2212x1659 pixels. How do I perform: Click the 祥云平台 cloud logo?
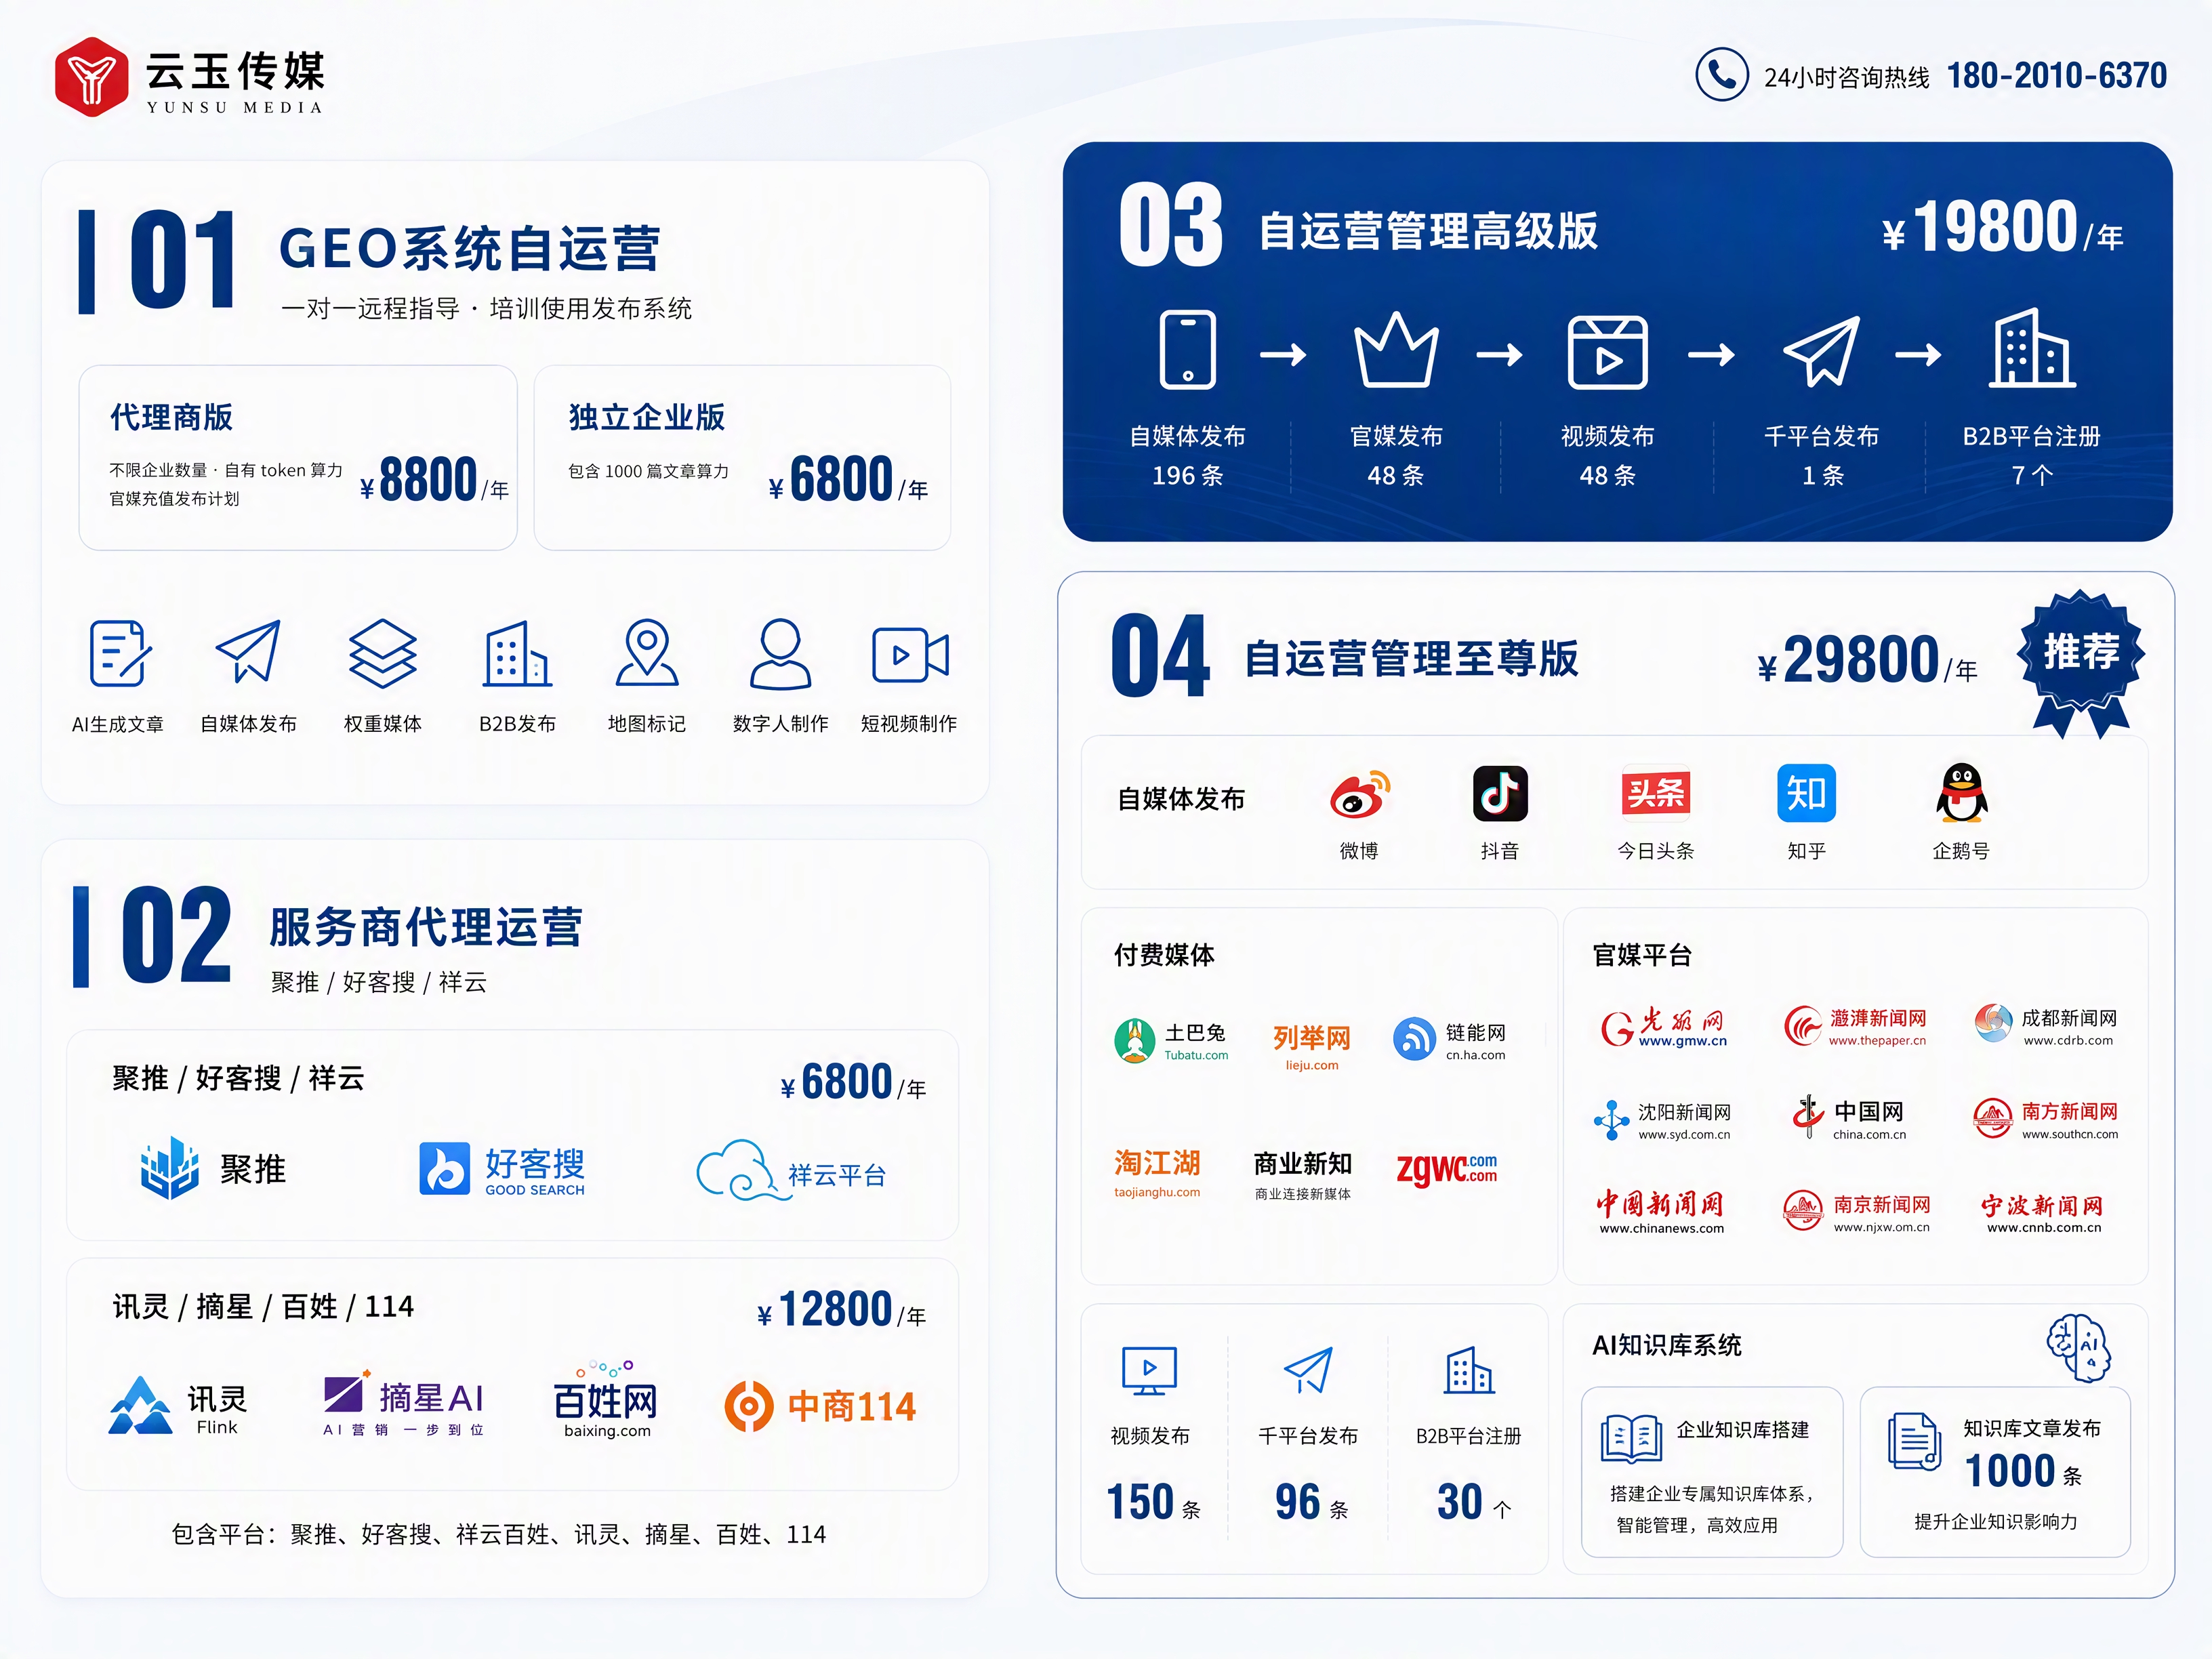pos(791,1170)
